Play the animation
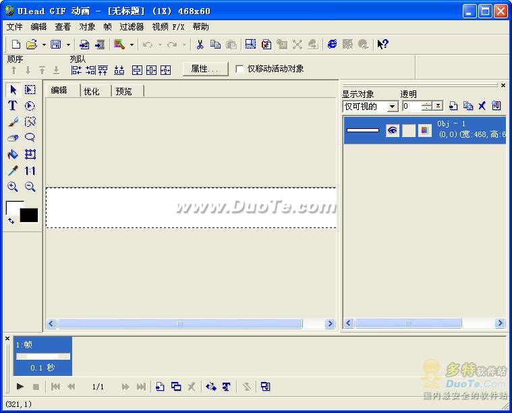The image size is (512, 413). click(20, 387)
